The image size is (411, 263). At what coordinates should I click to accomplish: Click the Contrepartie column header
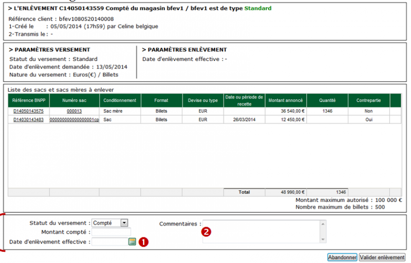pos(368,100)
